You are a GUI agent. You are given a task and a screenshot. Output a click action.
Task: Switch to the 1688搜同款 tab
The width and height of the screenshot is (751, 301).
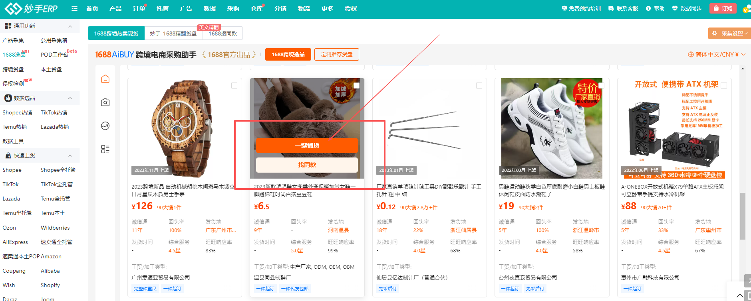click(x=223, y=33)
